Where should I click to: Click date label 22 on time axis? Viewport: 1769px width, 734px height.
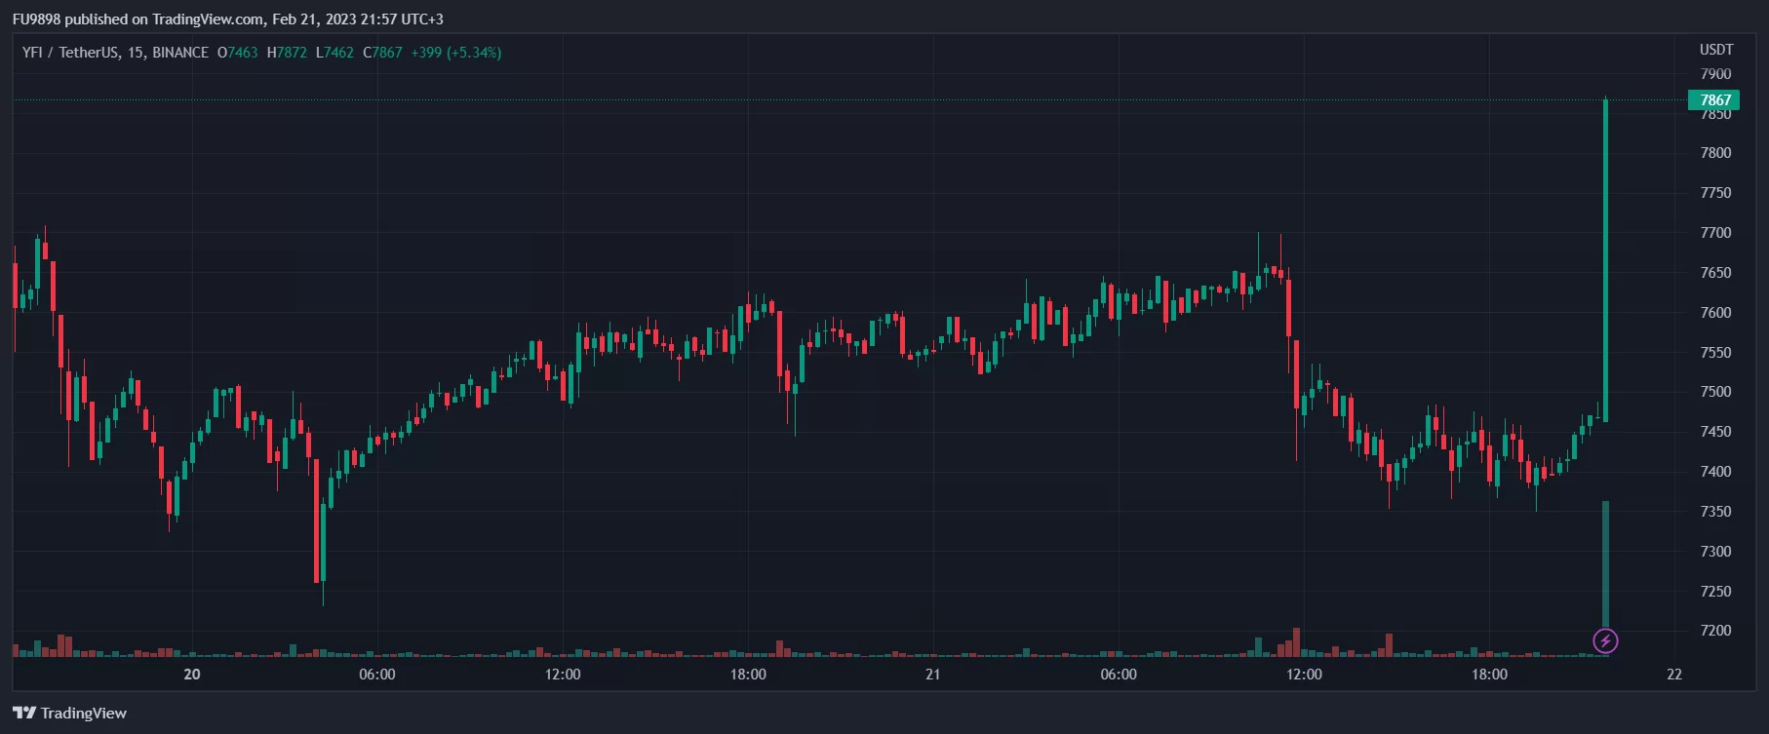coord(1674,674)
